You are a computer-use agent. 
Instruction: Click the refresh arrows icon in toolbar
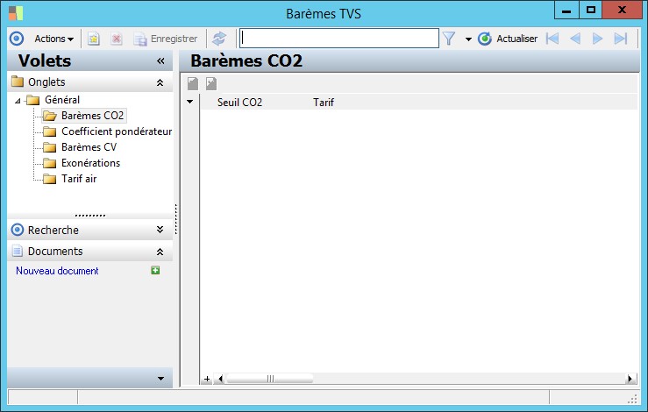(219, 39)
